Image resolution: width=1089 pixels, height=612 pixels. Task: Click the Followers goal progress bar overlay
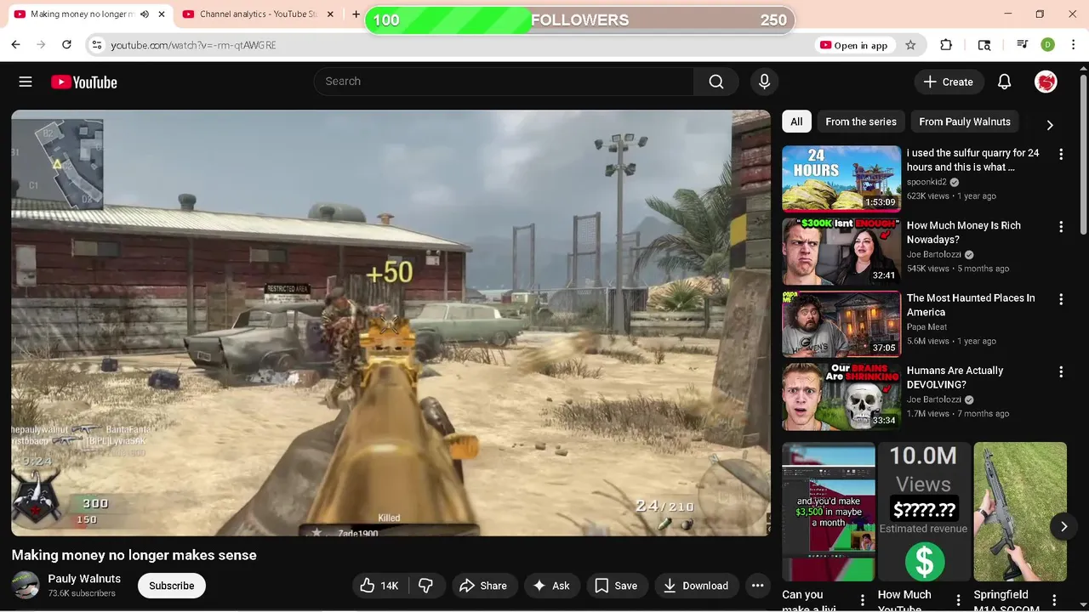580,20
